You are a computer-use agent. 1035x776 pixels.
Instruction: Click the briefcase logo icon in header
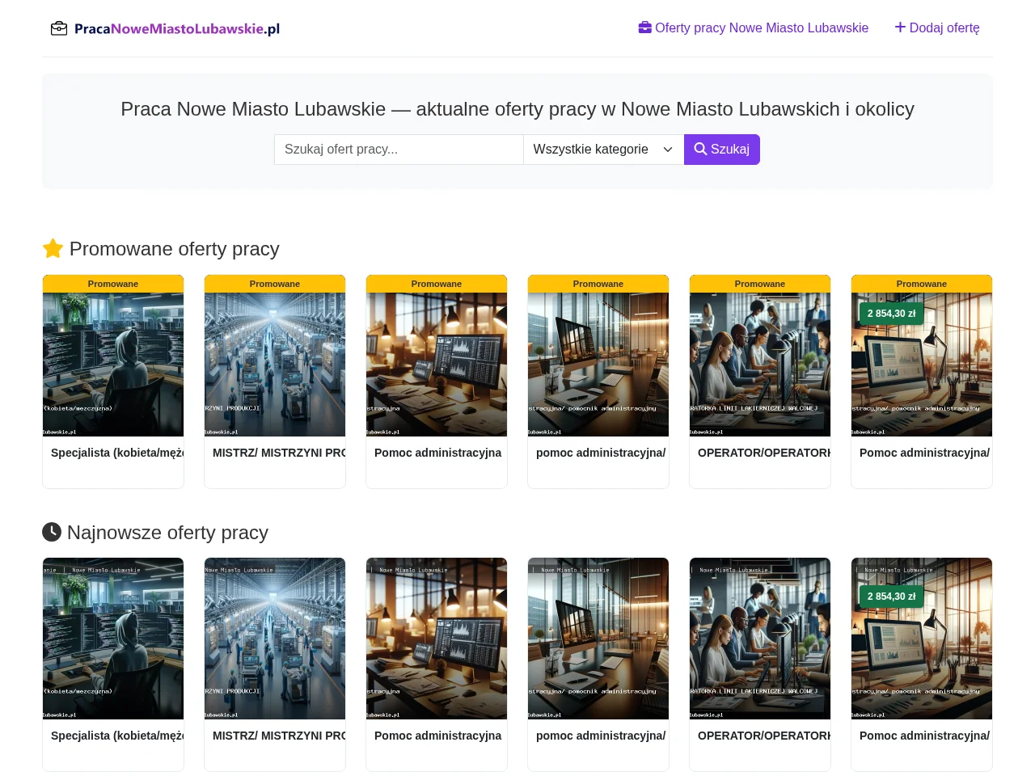point(59,28)
